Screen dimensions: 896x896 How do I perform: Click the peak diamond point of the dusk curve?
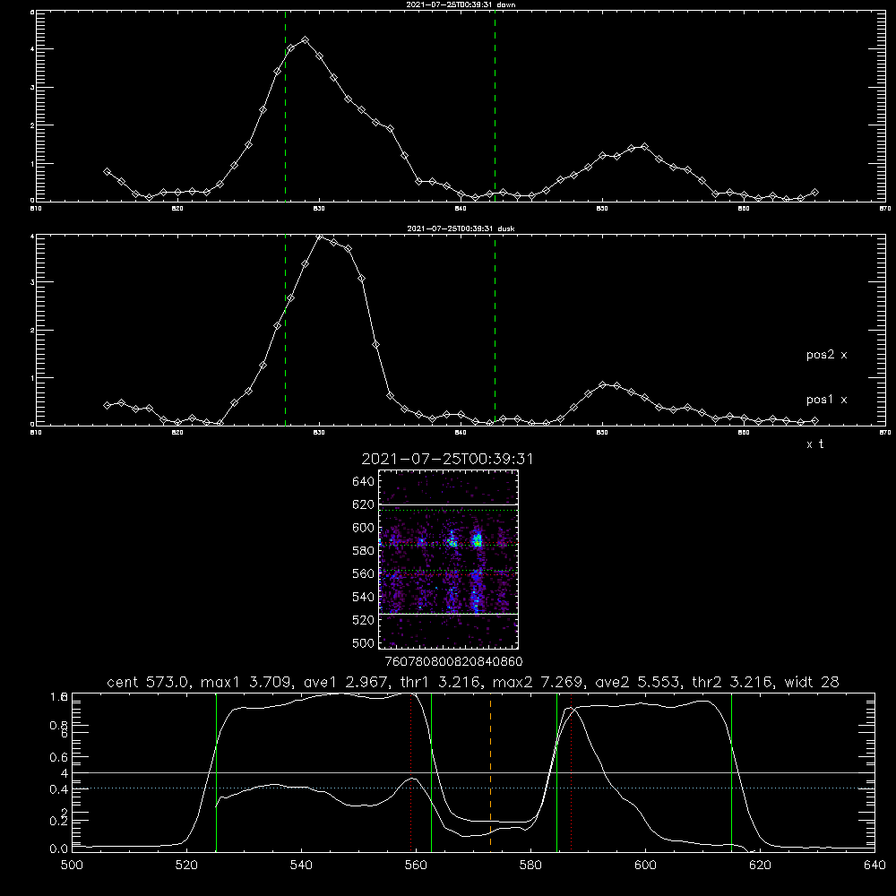pos(320,237)
